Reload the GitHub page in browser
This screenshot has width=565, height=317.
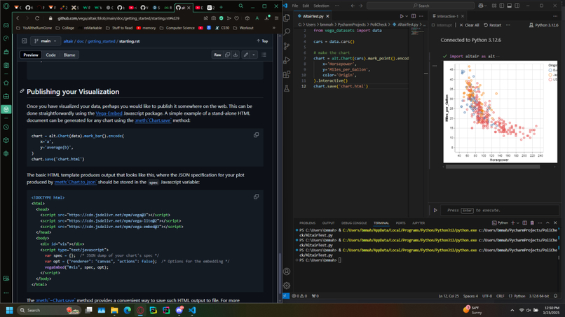click(37, 18)
